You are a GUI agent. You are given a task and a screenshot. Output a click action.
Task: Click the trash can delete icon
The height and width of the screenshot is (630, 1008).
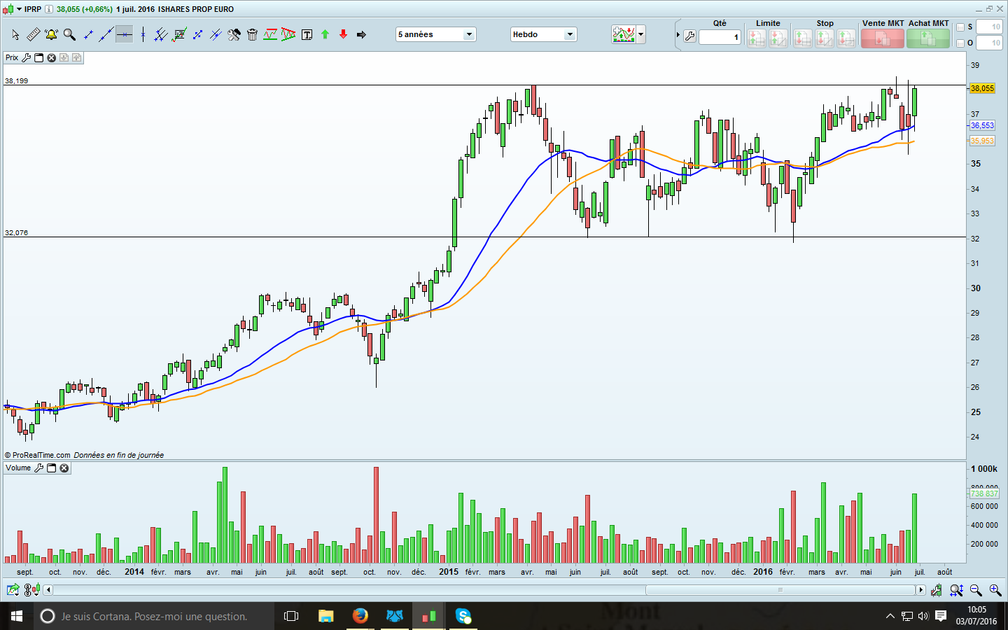[x=252, y=34]
